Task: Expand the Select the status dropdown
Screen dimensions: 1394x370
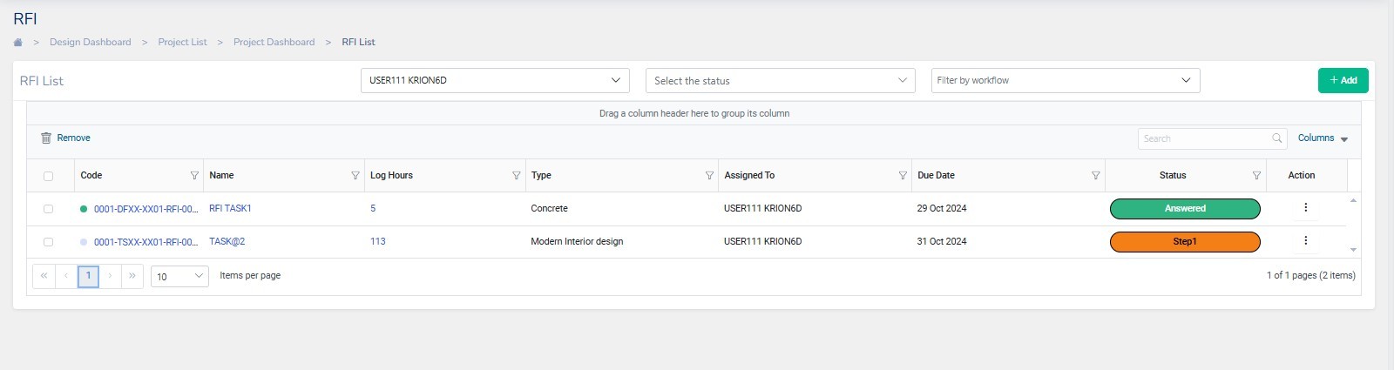Action: coord(780,80)
